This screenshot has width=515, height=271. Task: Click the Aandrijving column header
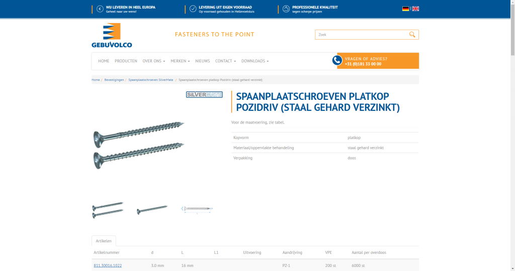click(x=292, y=252)
